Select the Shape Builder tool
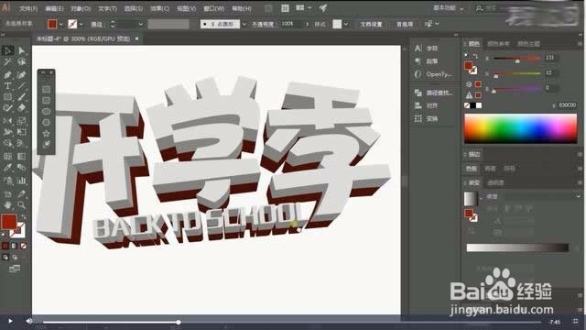 [7, 143]
